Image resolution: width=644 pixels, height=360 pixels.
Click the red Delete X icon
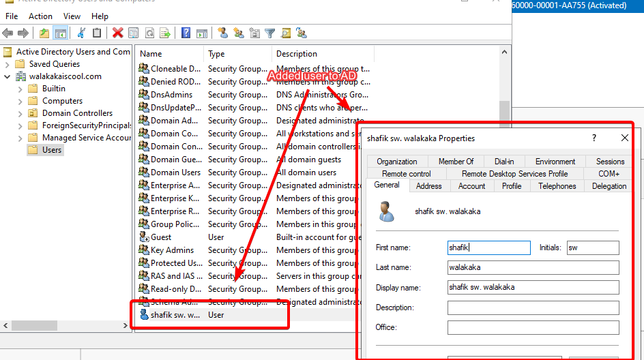[118, 33]
